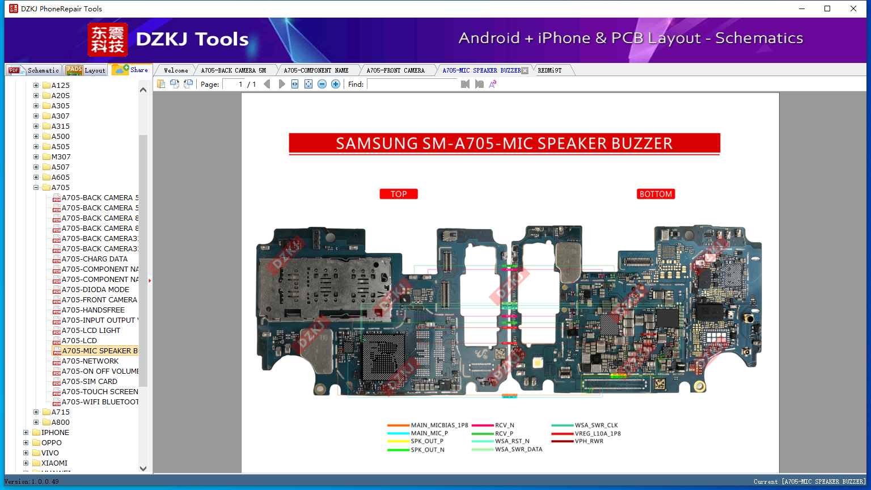Click the PDF icon beside A705-HANDSFREE

(57, 310)
